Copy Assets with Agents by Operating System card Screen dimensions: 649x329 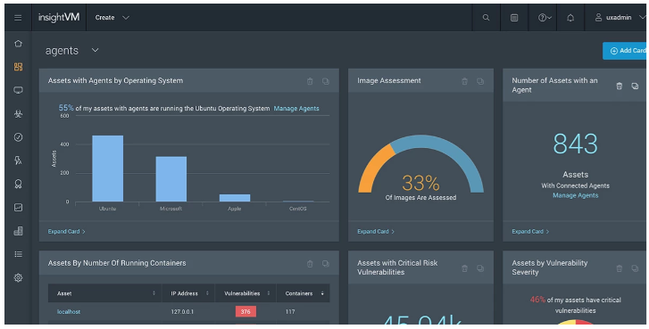click(x=326, y=81)
